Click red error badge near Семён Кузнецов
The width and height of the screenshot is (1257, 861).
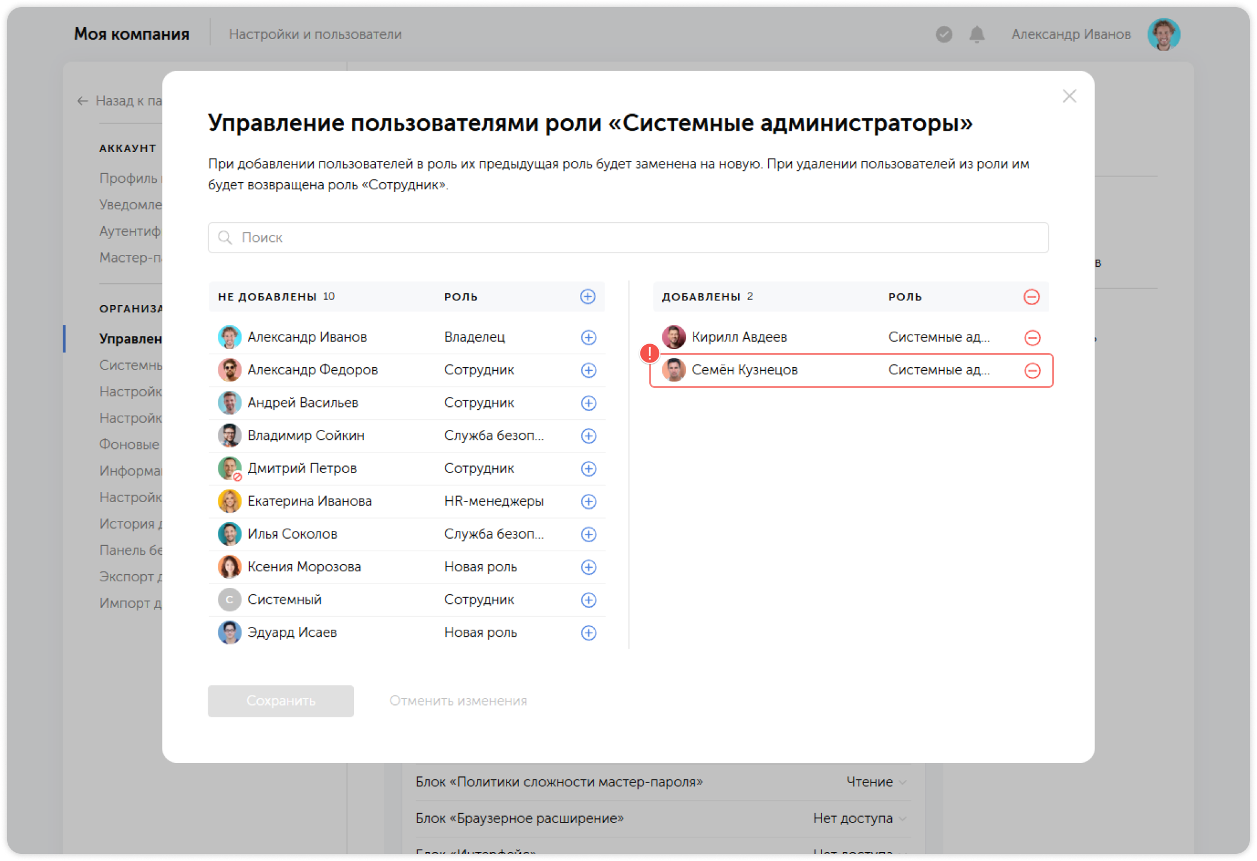coord(650,353)
